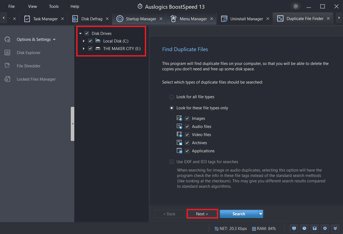Collapse the sidebar with the handle arrow
Image resolution: width=343 pixels, height=234 pixels.
[x=73, y=124]
